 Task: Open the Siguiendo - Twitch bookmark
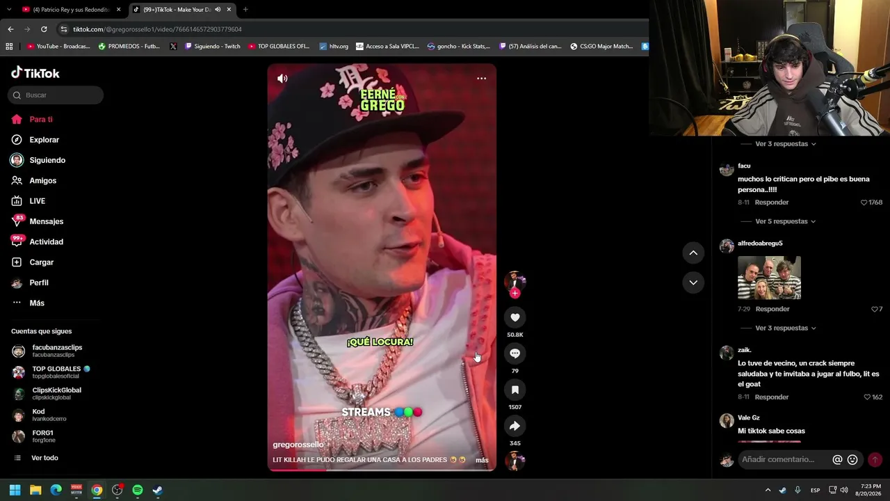(213, 47)
